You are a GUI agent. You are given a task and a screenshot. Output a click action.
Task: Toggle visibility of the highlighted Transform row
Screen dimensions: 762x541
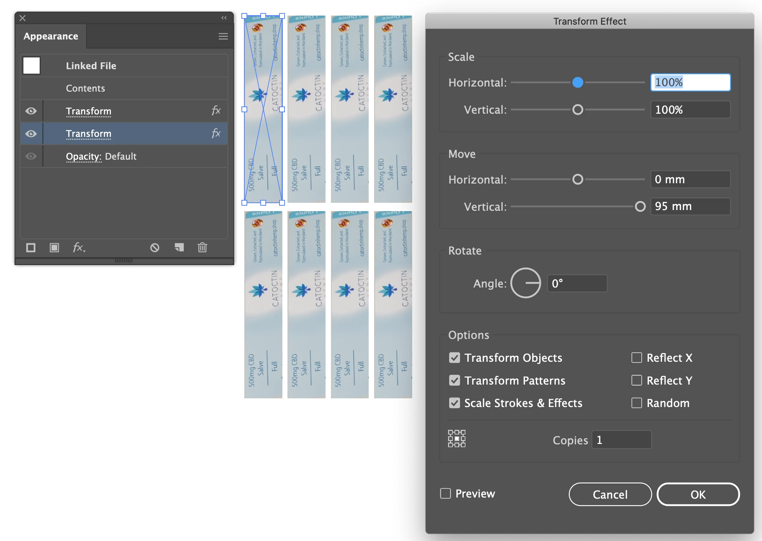[x=31, y=134]
